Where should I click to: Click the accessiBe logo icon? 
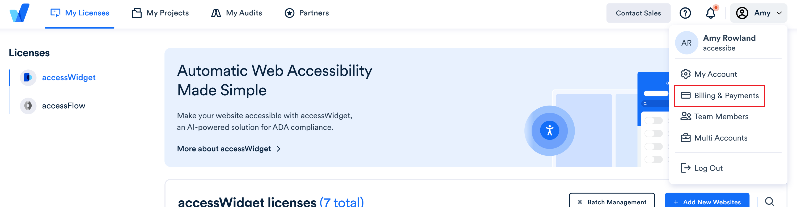point(19,13)
